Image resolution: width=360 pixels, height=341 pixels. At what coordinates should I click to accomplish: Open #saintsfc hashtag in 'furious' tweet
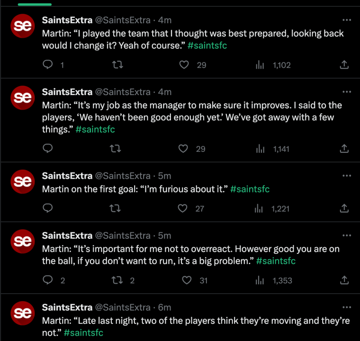point(250,189)
